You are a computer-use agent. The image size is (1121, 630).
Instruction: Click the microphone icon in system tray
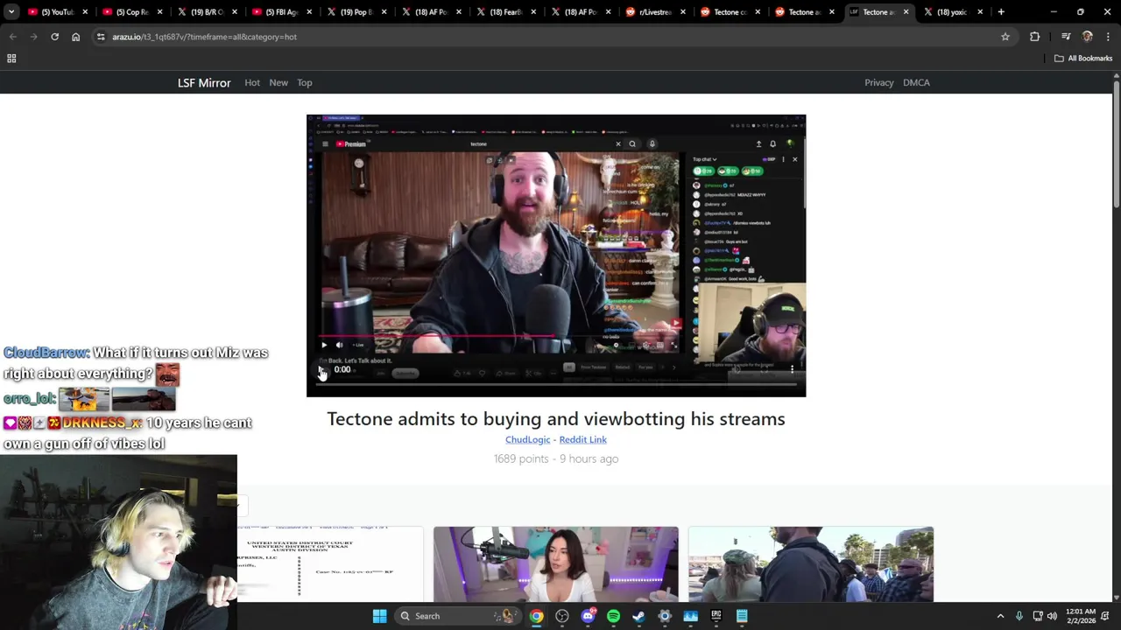pyautogui.click(x=1019, y=616)
